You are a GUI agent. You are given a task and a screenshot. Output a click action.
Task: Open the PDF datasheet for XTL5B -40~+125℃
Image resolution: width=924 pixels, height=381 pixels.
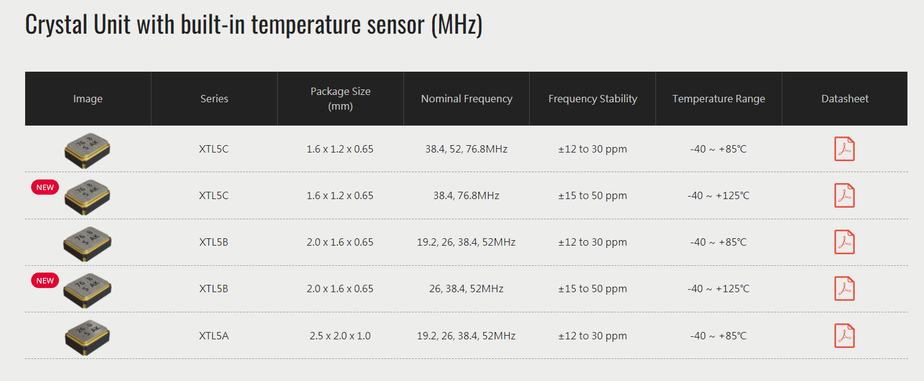[x=844, y=289]
